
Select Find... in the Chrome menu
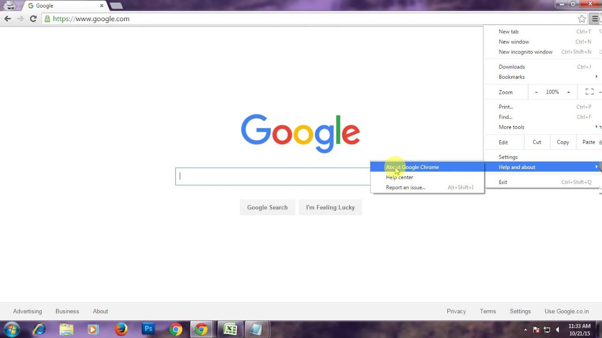pyautogui.click(x=543, y=117)
